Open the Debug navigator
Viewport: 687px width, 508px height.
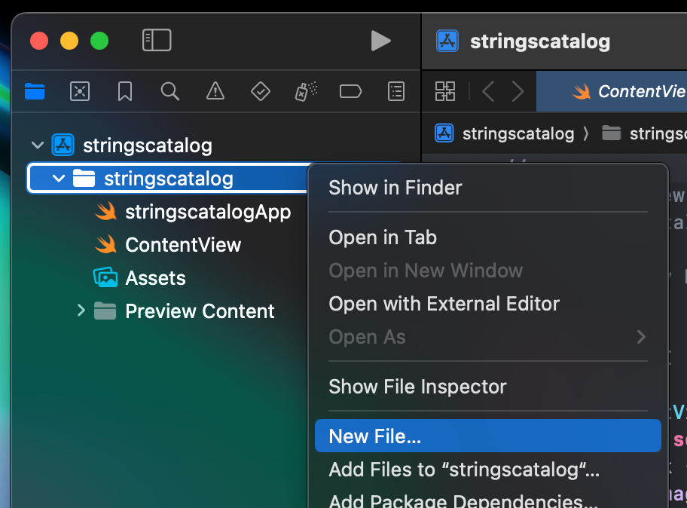(x=305, y=91)
